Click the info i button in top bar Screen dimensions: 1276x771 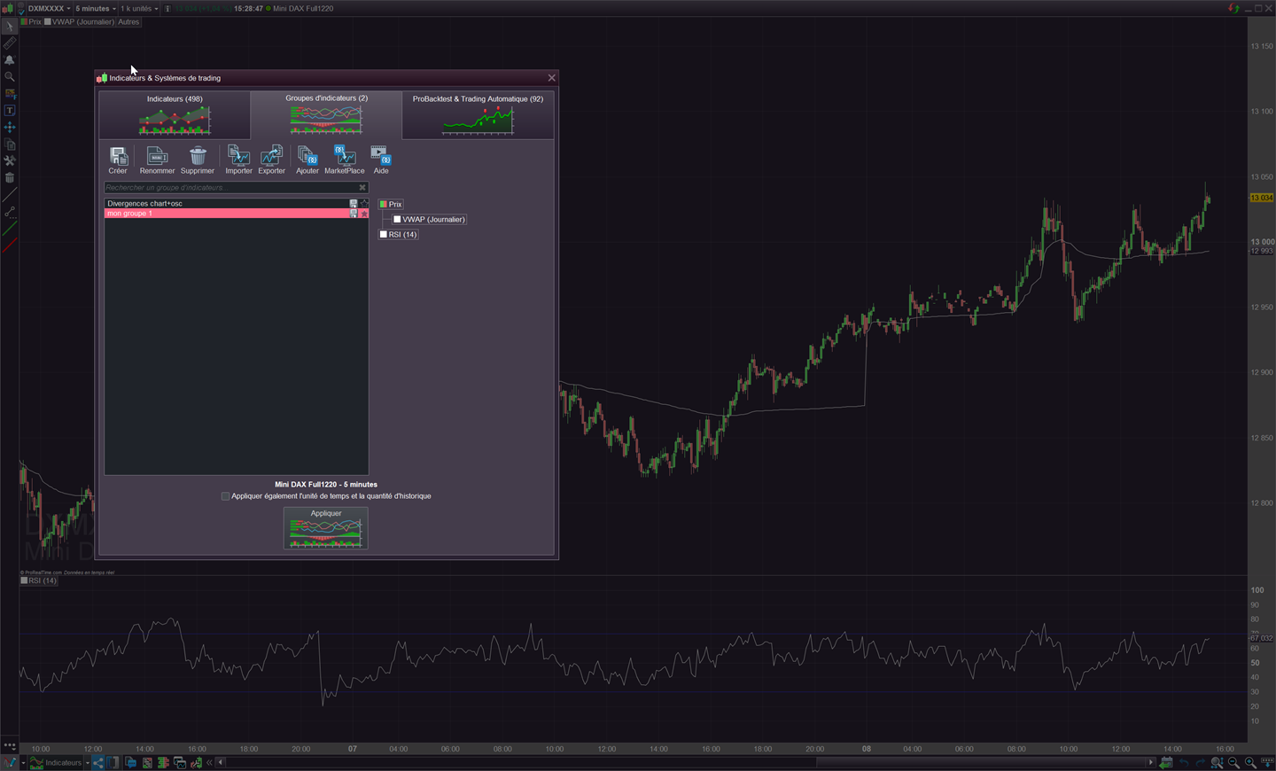click(167, 8)
